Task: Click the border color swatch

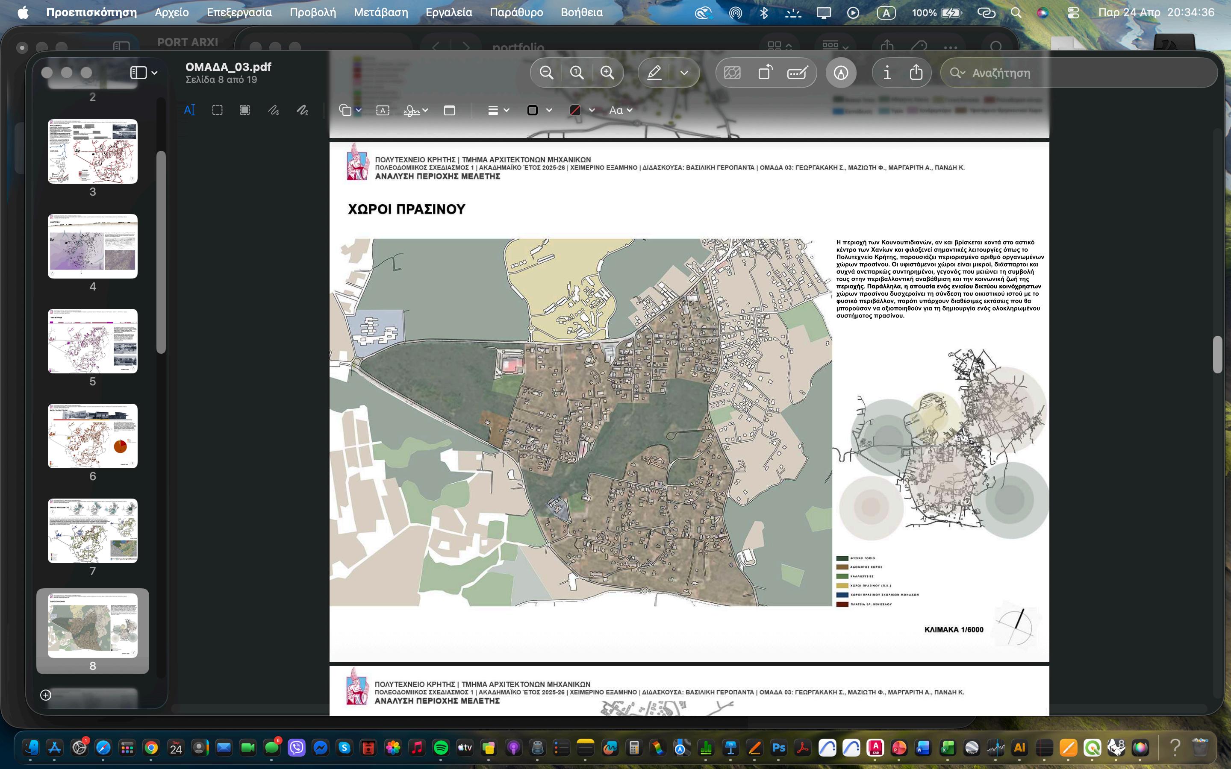Action: 533,110
